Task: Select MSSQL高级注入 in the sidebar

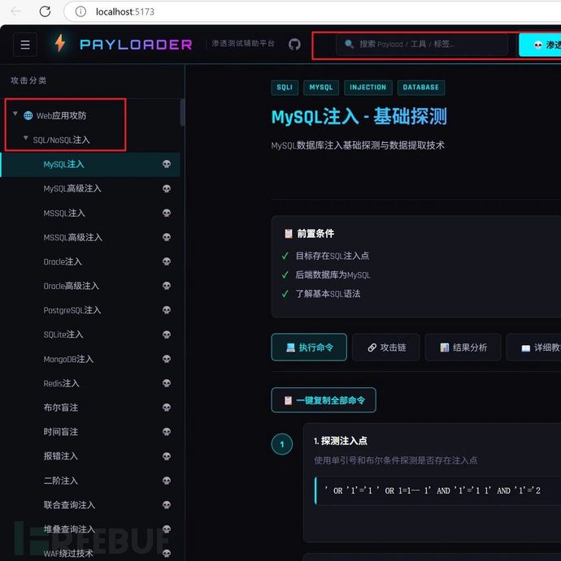Action: (x=90, y=237)
